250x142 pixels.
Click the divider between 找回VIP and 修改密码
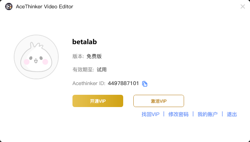(x=164, y=114)
